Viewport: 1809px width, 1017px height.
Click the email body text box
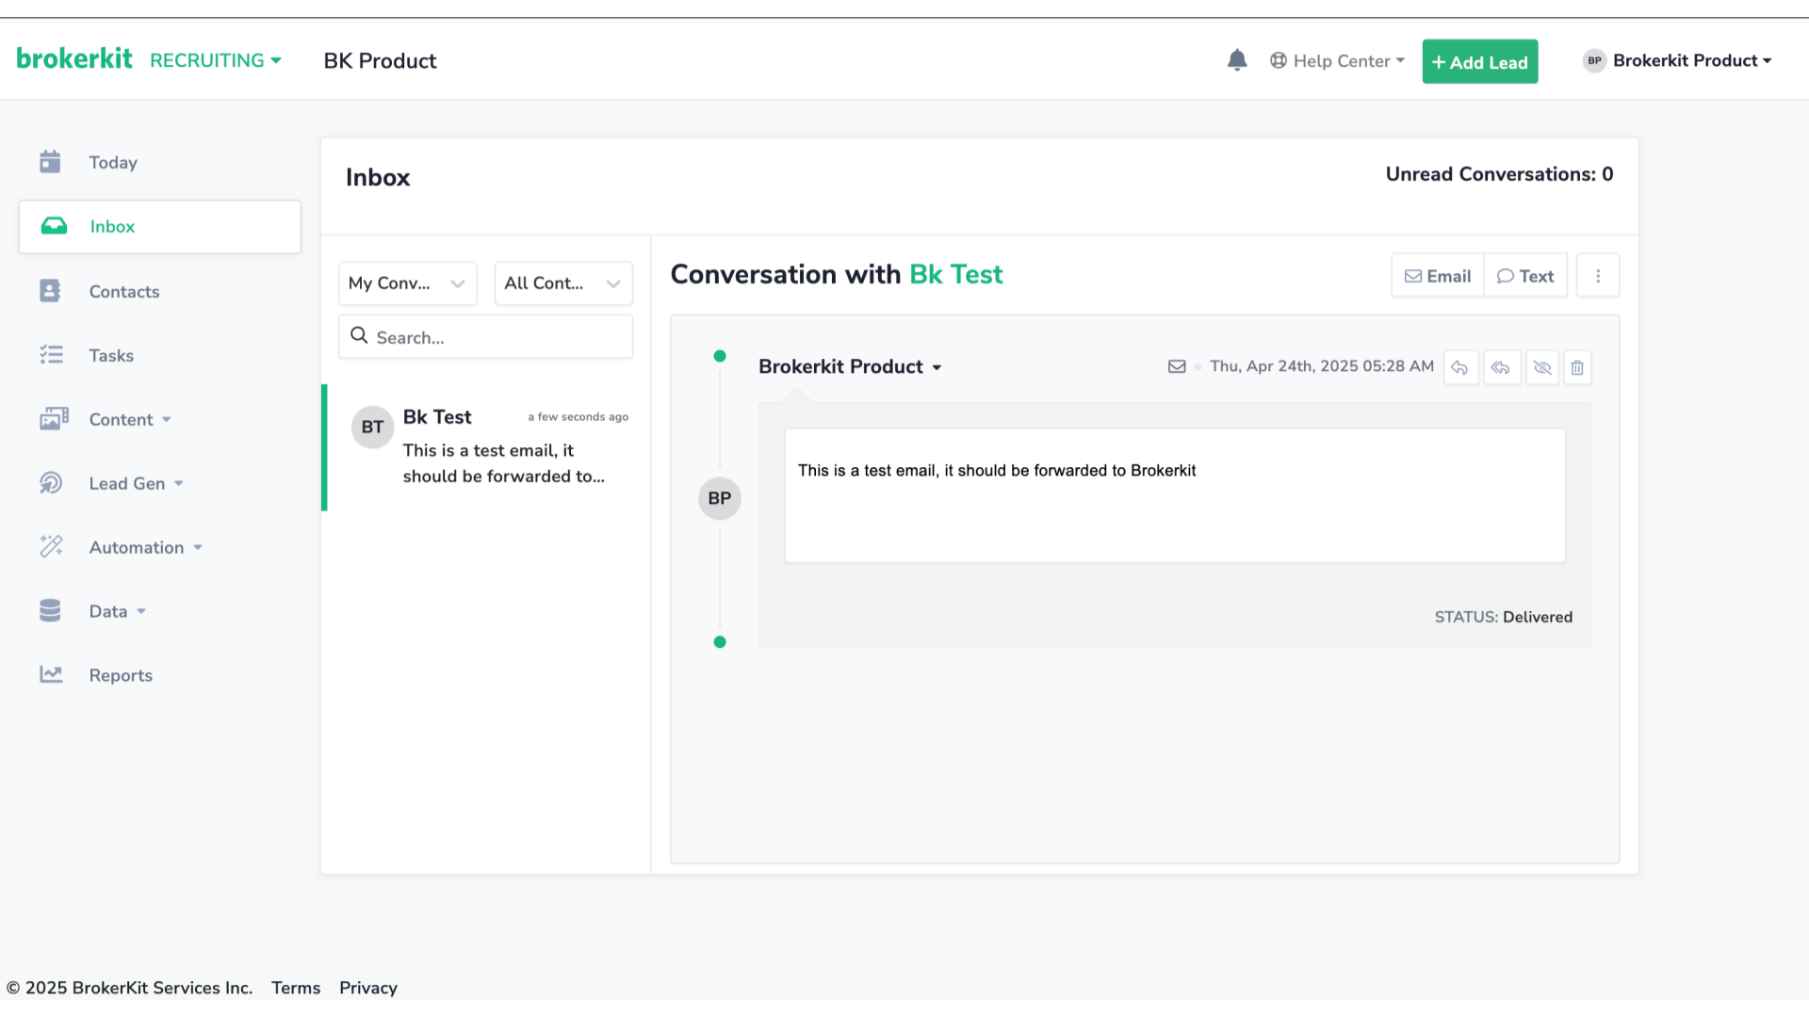(1175, 496)
